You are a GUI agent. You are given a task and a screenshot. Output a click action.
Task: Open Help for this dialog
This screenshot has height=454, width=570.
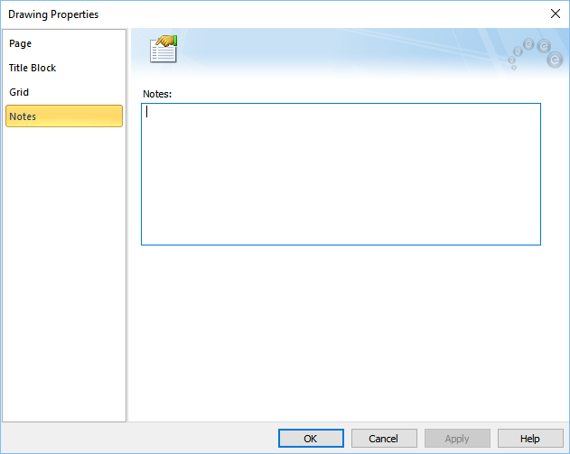(530, 439)
